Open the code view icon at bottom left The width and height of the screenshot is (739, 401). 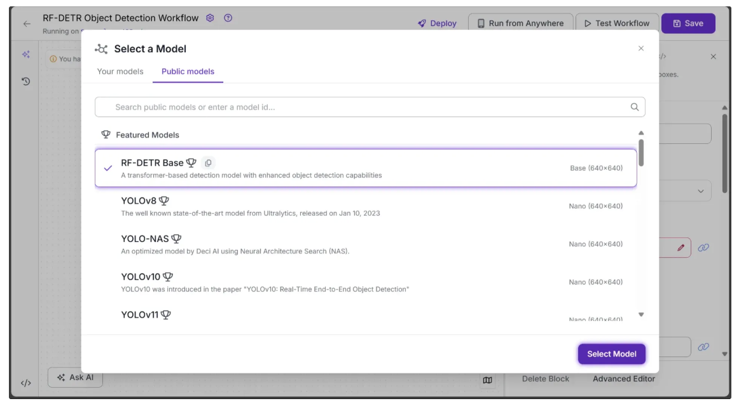click(x=26, y=383)
